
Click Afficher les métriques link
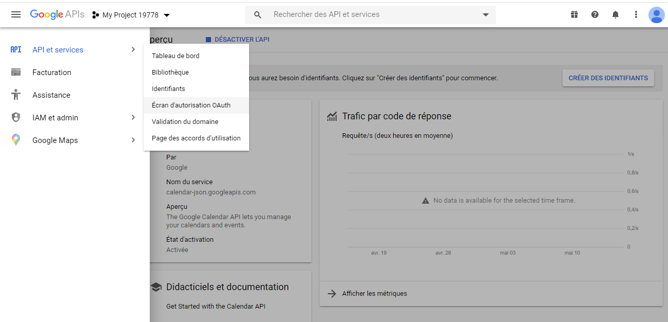[x=374, y=294]
